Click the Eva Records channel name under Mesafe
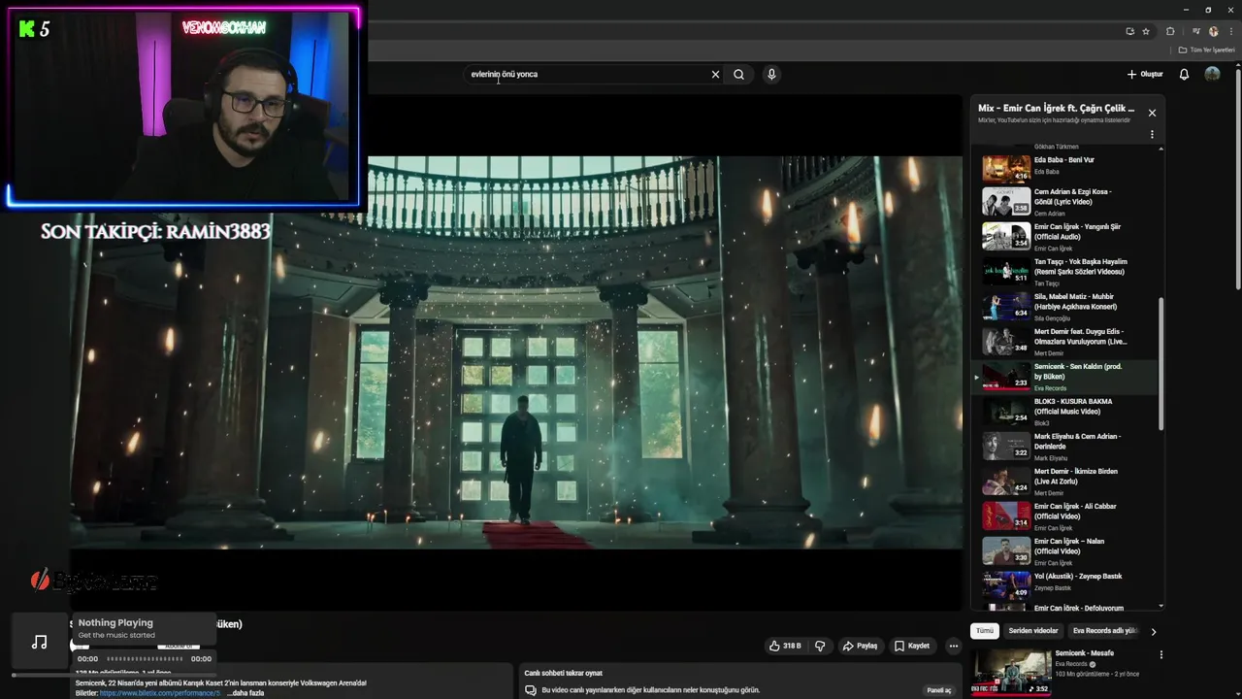Image resolution: width=1242 pixels, height=699 pixels. point(1071,664)
